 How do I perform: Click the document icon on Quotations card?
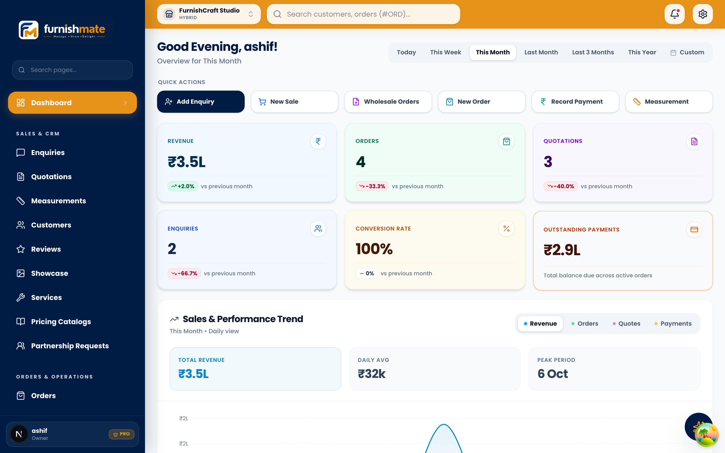pyautogui.click(x=694, y=141)
